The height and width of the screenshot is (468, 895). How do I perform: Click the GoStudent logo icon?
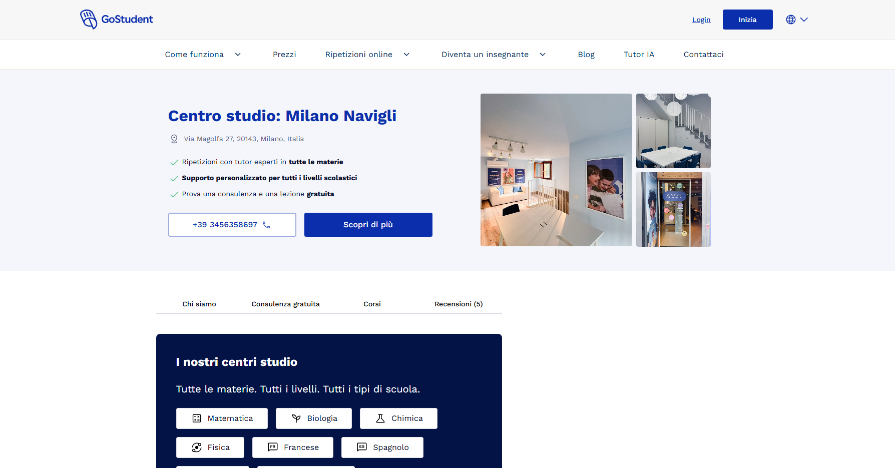tap(89, 20)
